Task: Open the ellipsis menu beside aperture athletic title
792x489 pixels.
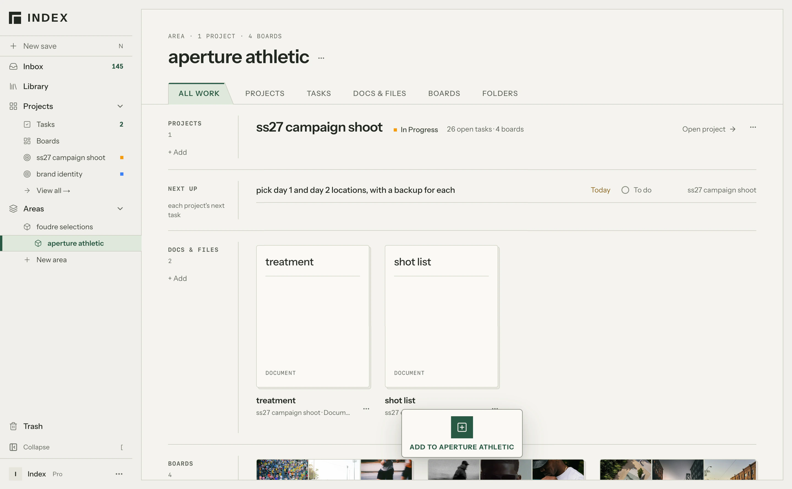Action: [x=321, y=58]
